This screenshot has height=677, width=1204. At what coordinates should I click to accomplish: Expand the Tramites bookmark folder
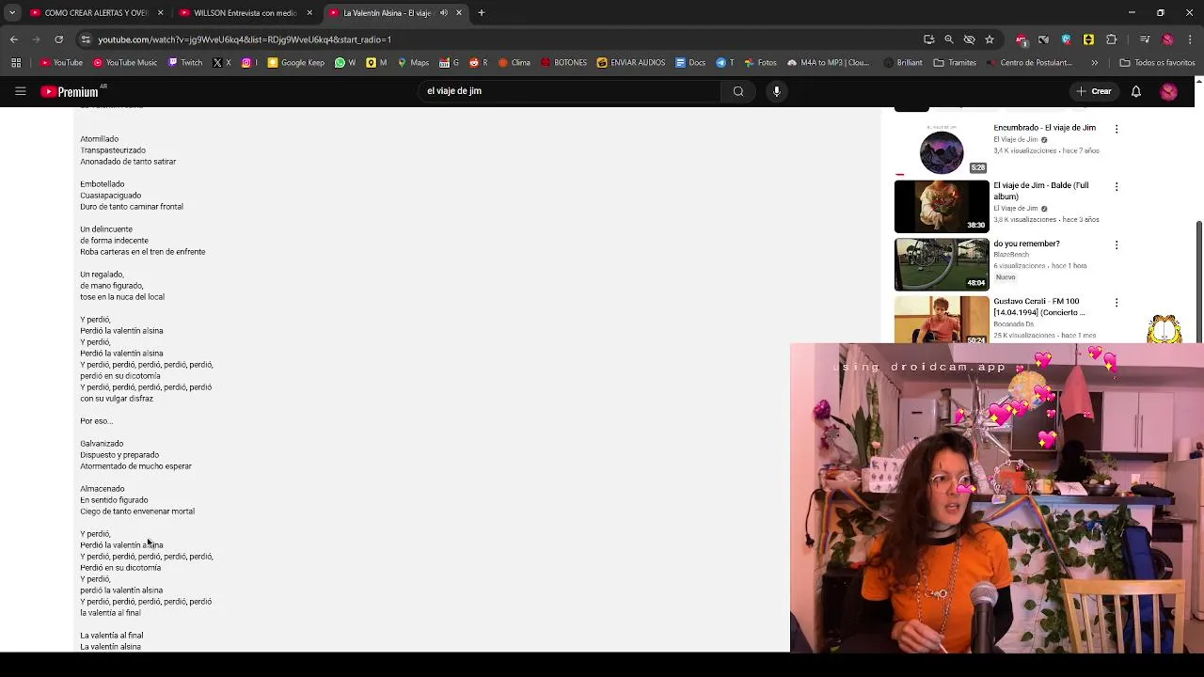point(956,63)
